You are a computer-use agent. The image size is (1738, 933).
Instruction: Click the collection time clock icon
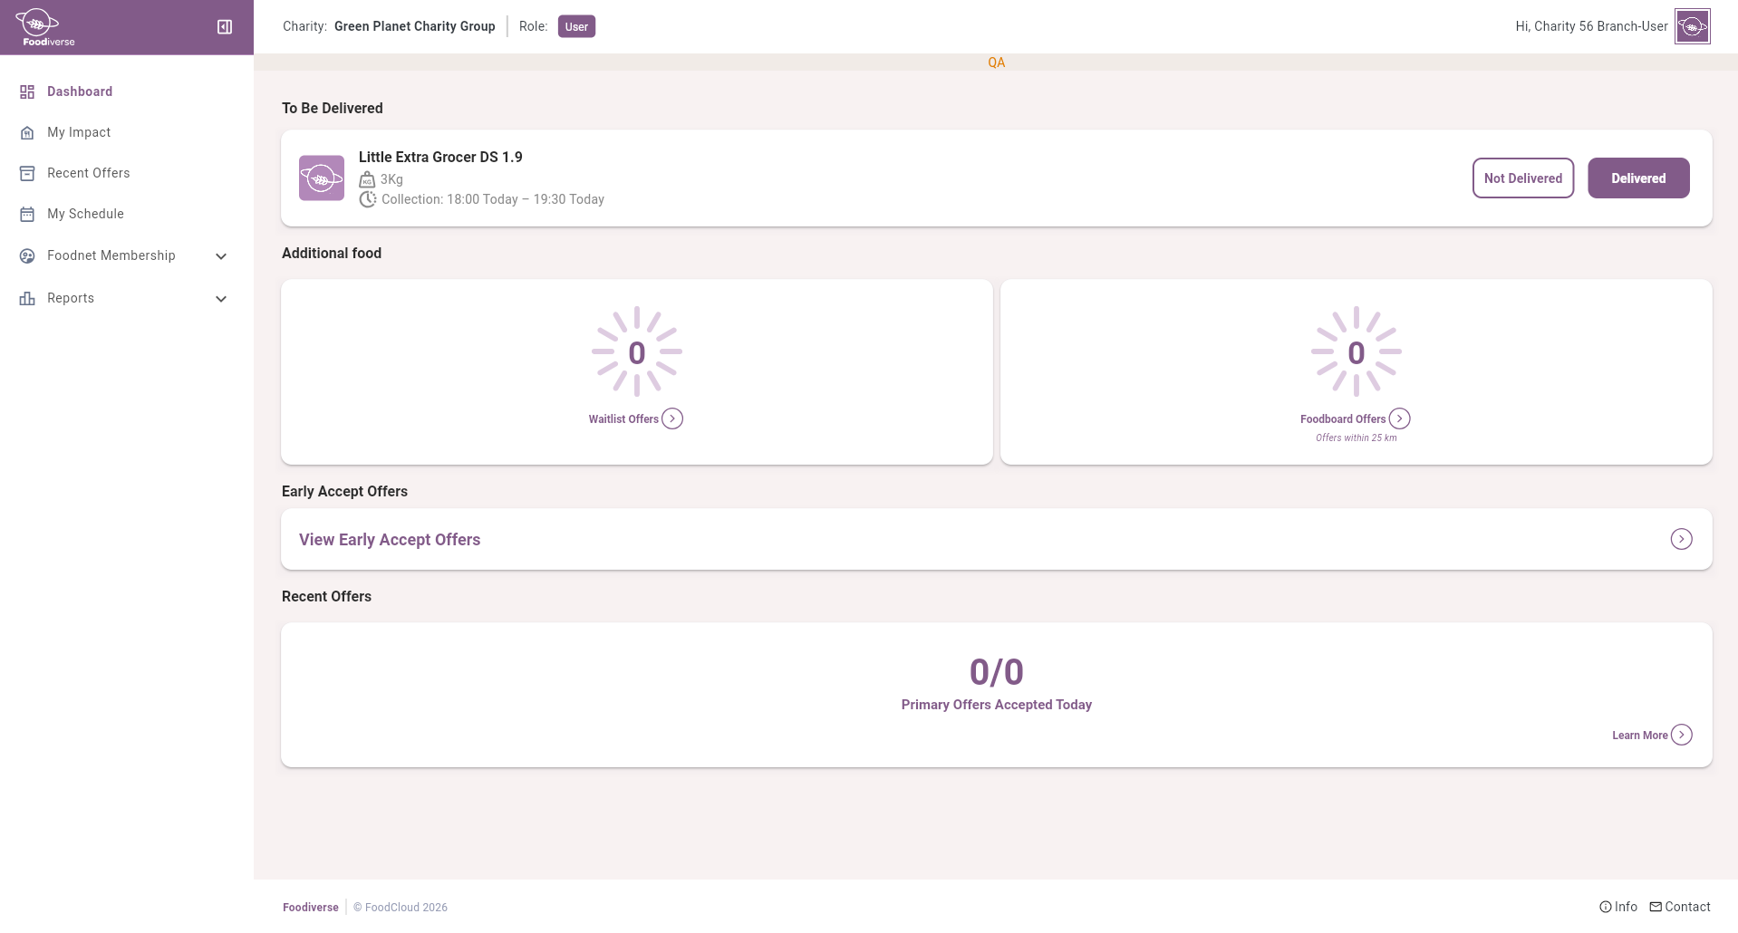pyautogui.click(x=367, y=199)
